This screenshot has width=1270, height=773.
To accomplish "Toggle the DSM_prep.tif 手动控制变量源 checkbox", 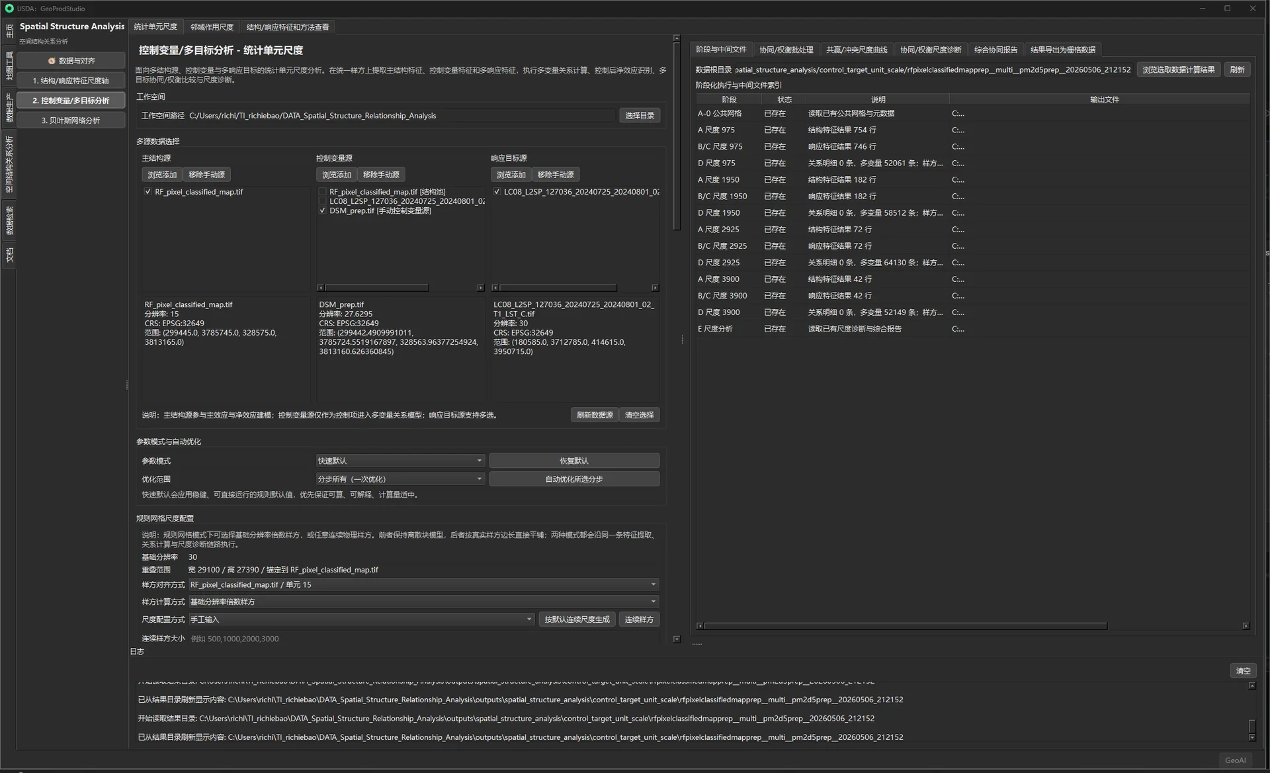I will (323, 210).
